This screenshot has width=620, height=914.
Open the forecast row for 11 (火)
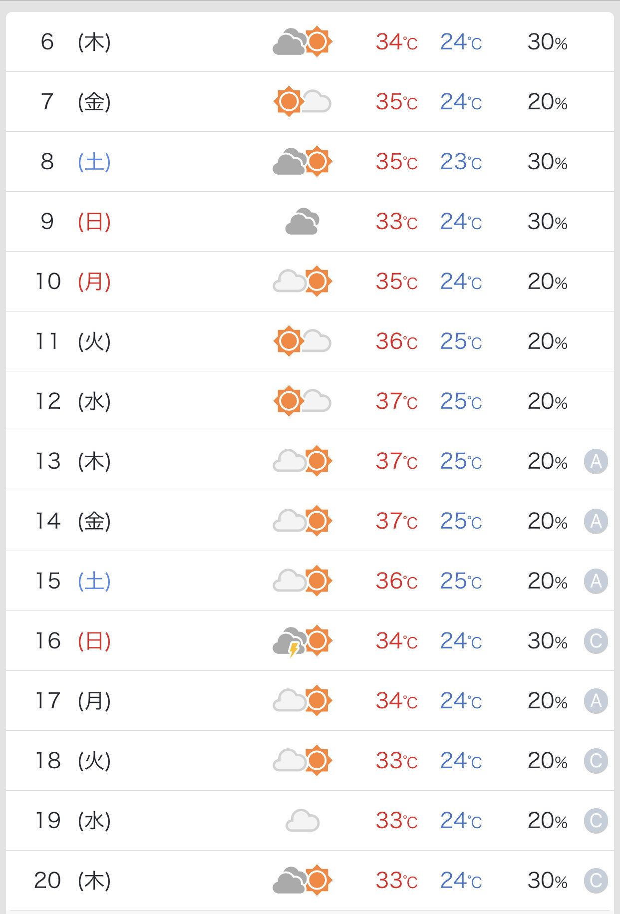(310, 341)
